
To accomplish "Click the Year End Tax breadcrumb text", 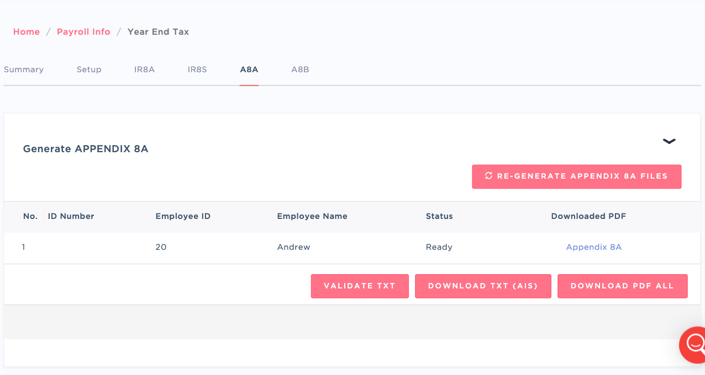I will tap(158, 32).
